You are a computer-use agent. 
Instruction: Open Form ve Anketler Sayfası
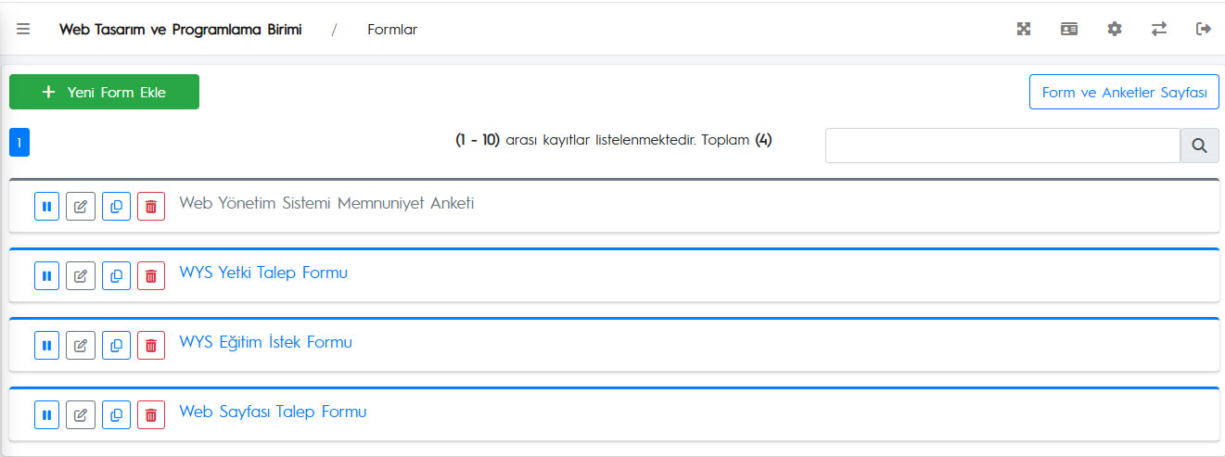pos(1124,93)
